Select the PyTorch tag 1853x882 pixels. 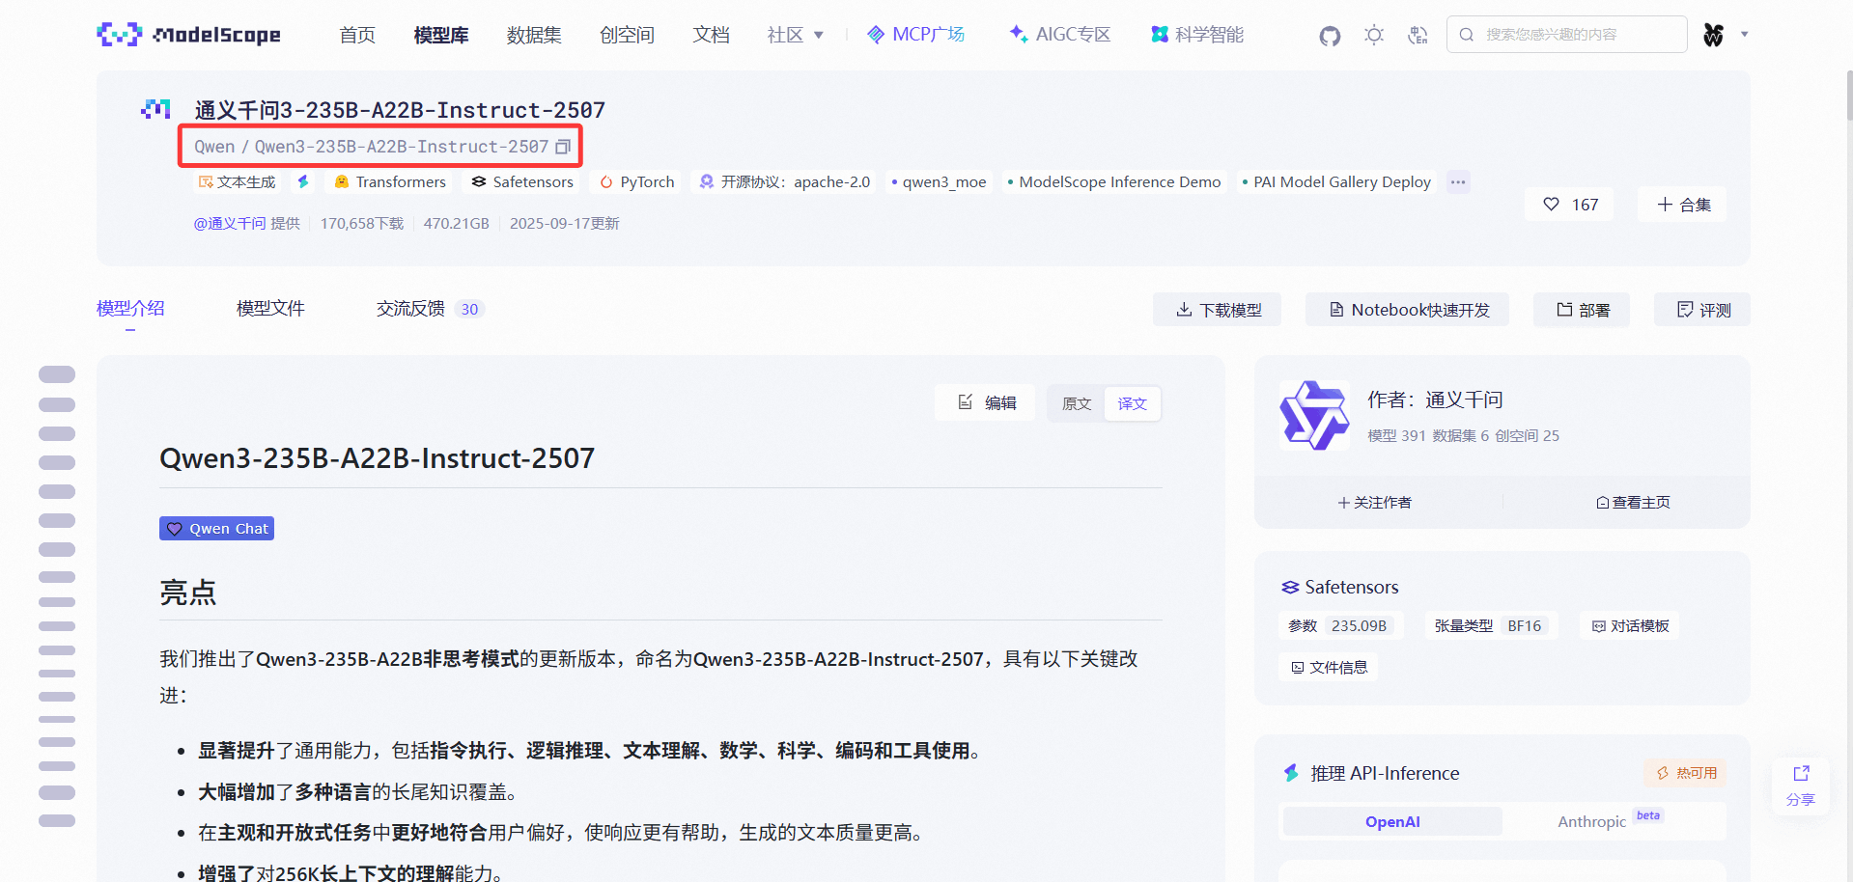click(637, 182)
